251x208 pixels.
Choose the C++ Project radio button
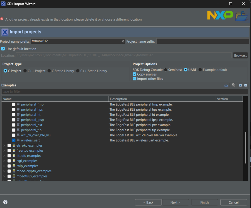pyautogui.click(x=25, y=71)
